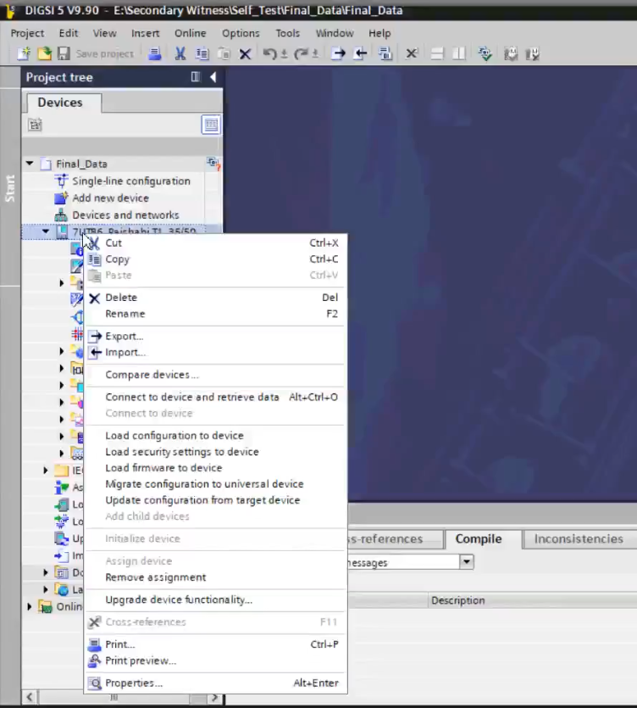Choose Load firmware to device
The width and height of the screenshot is (637, 708).
216,468
